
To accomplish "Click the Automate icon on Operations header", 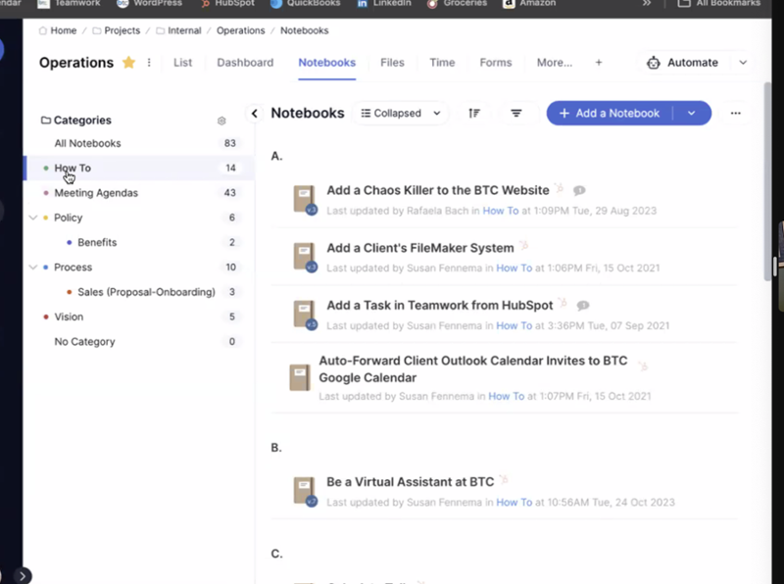I will click(x=653, y=62).
